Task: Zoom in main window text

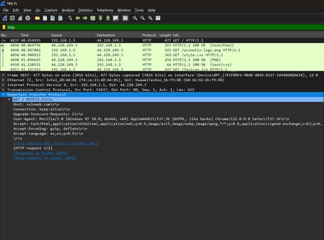Action: pyautogui.click(x=135, y=18)
